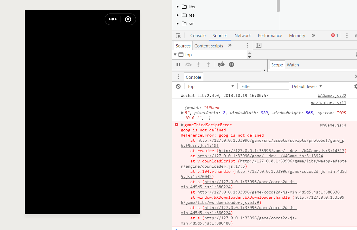Open the console drawer kebab menu
357x230 pixels.
click(x=178, y=77)
